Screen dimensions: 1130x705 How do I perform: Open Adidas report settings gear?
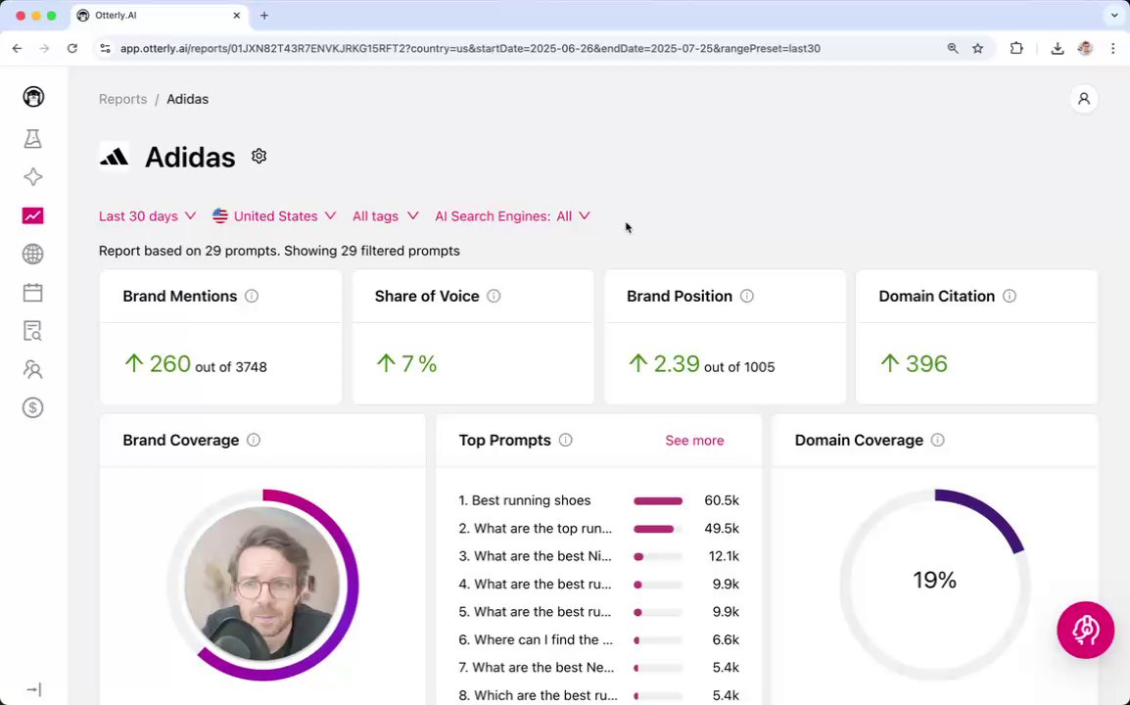259,157
